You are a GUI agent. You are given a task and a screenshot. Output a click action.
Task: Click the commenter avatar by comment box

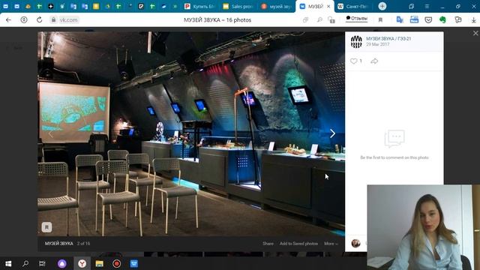[355, 243]
